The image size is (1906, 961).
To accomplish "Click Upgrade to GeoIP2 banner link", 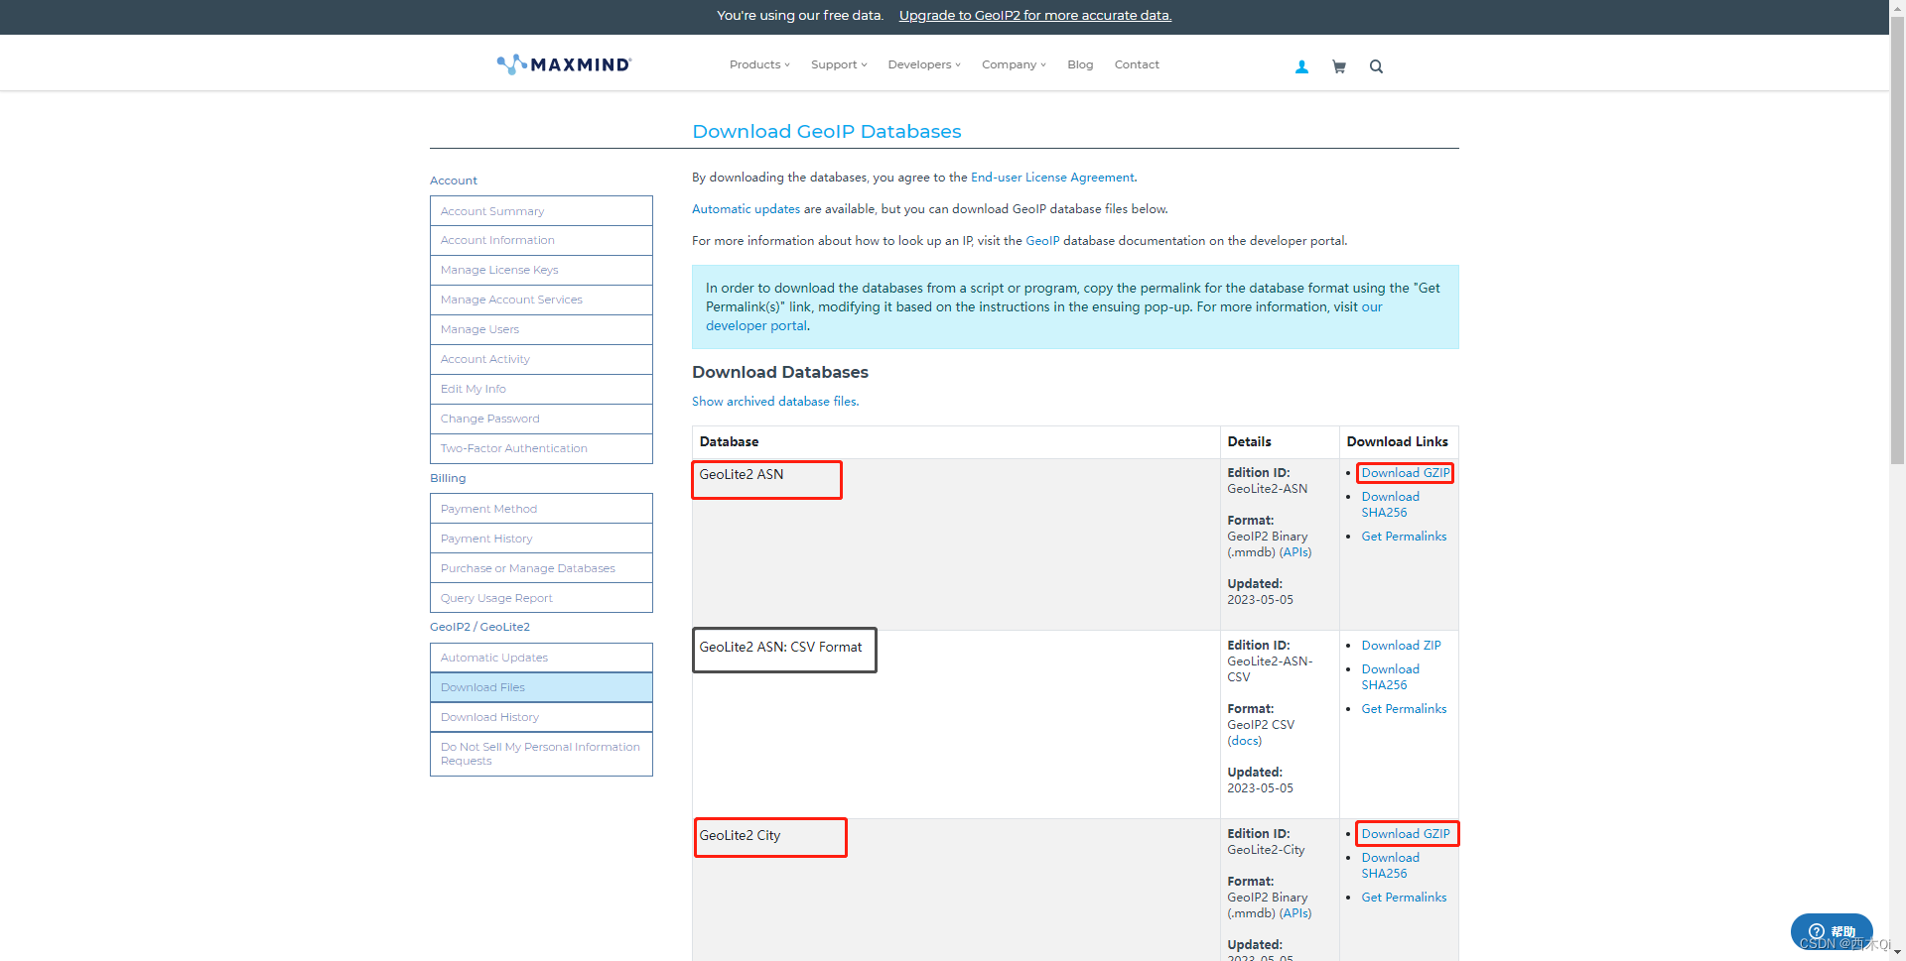I will 1035,15.
